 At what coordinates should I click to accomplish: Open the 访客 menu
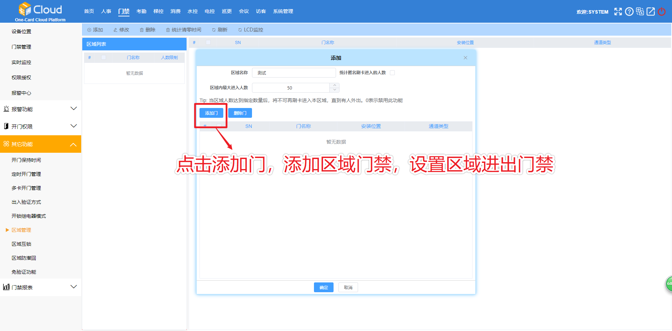coord(261,11)
